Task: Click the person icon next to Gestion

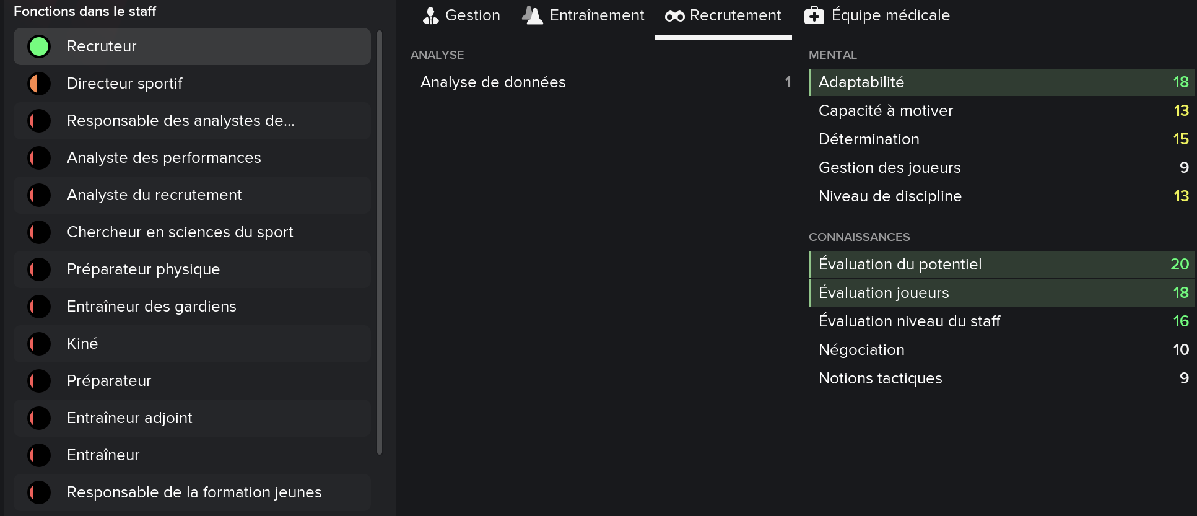Action: 430,15
